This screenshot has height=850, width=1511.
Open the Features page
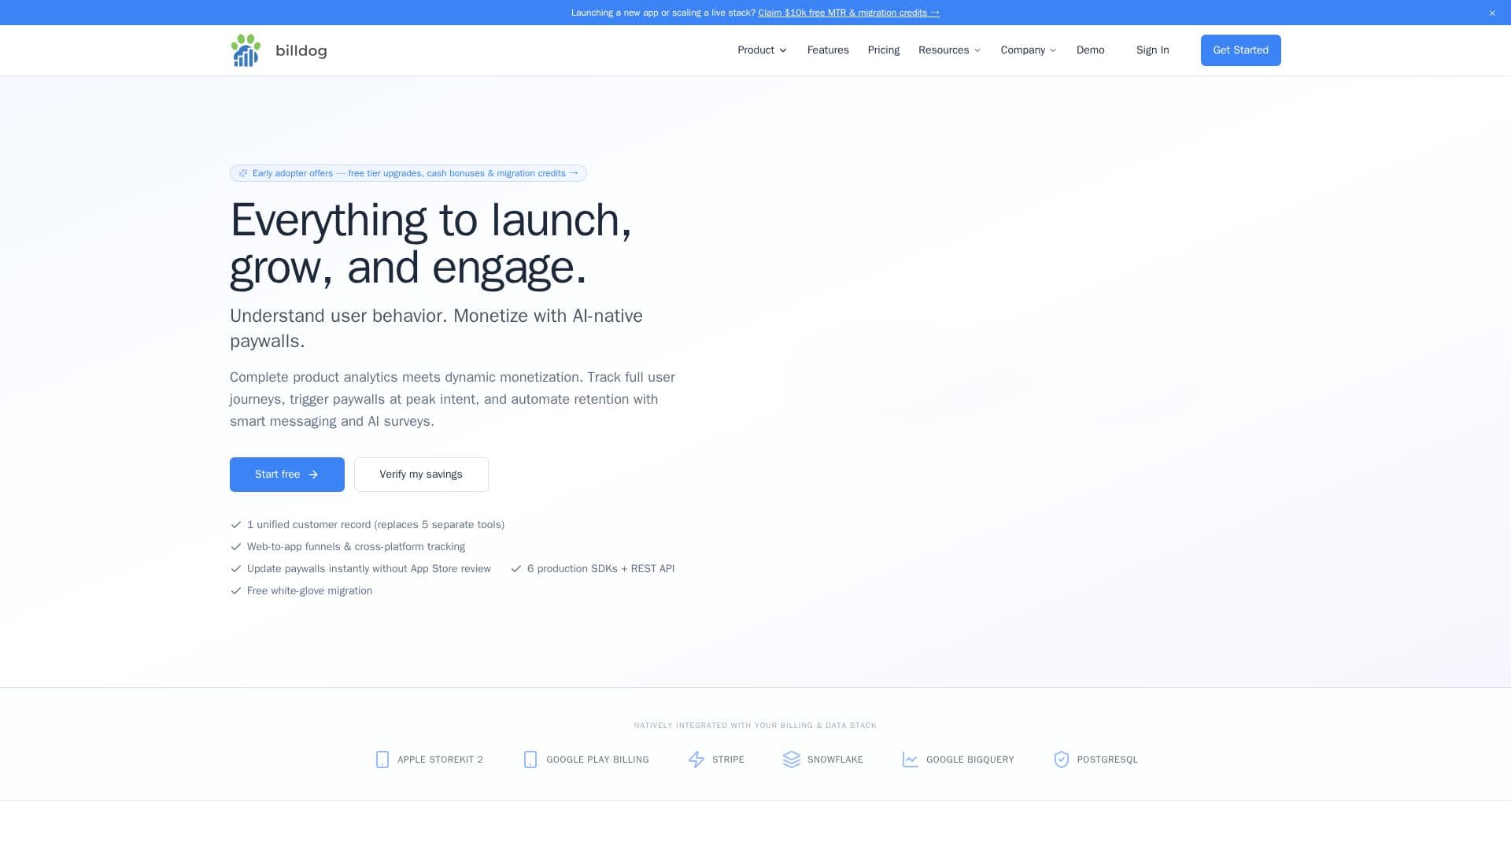[x=828, y=50]
